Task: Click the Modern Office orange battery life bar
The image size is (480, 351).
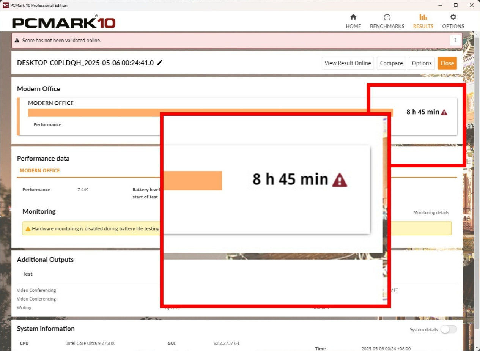Action: coord(211,113)
